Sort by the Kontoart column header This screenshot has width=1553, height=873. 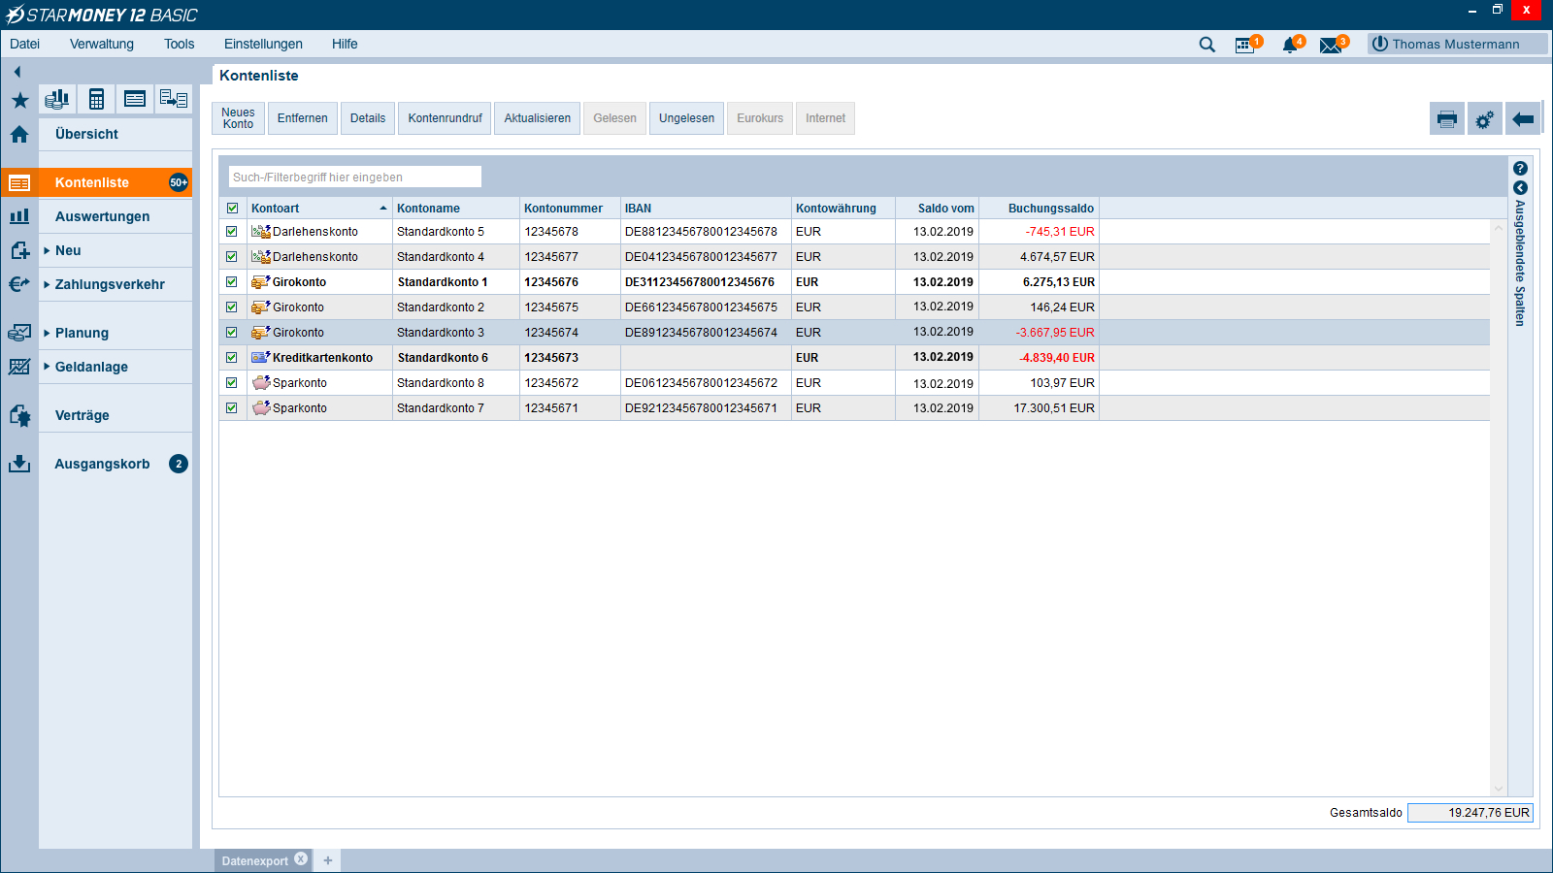[x=319, y=209]
